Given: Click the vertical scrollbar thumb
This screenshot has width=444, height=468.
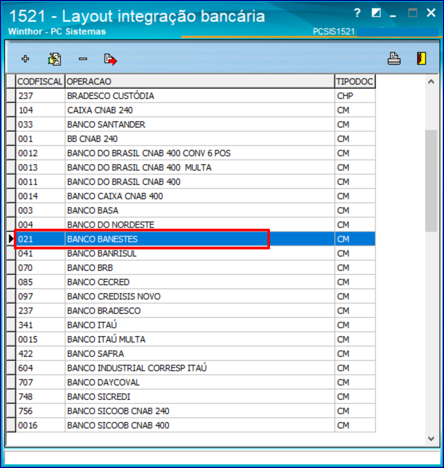Looking at the screenshot, I should [x=431, y=181].
